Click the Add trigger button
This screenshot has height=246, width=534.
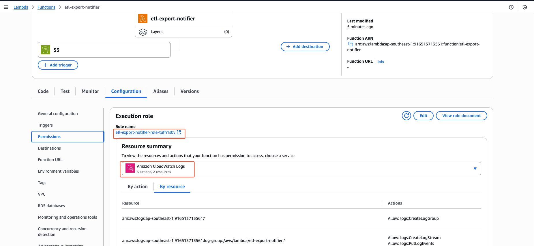click(58, 65)
